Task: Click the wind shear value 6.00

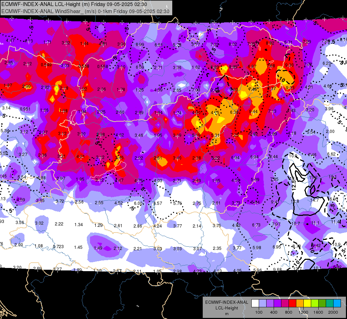Action: (x=138, y=203)
